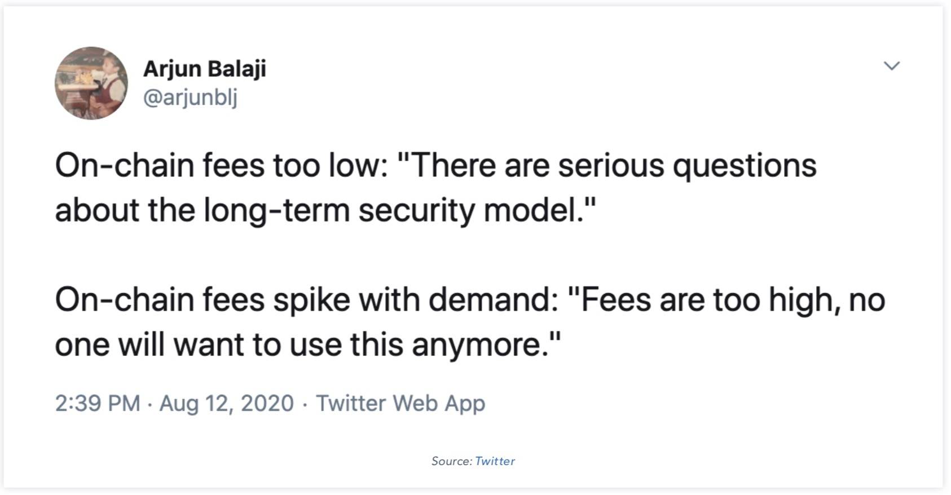Click the word 'spike' in the tweet
The image size is (951, 495).
311,300
